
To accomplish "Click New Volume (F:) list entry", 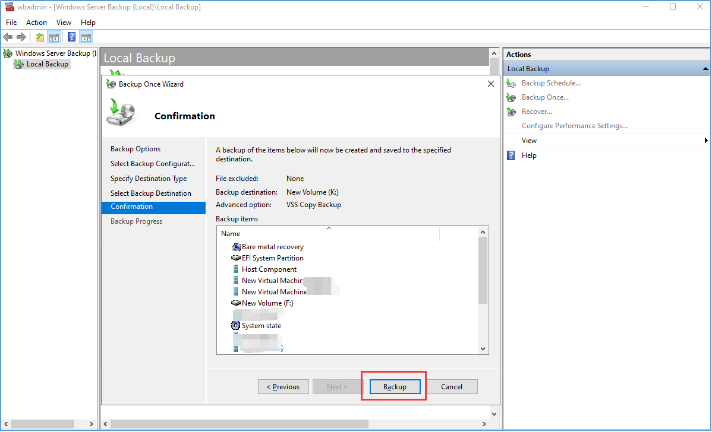I will (267, 303).
